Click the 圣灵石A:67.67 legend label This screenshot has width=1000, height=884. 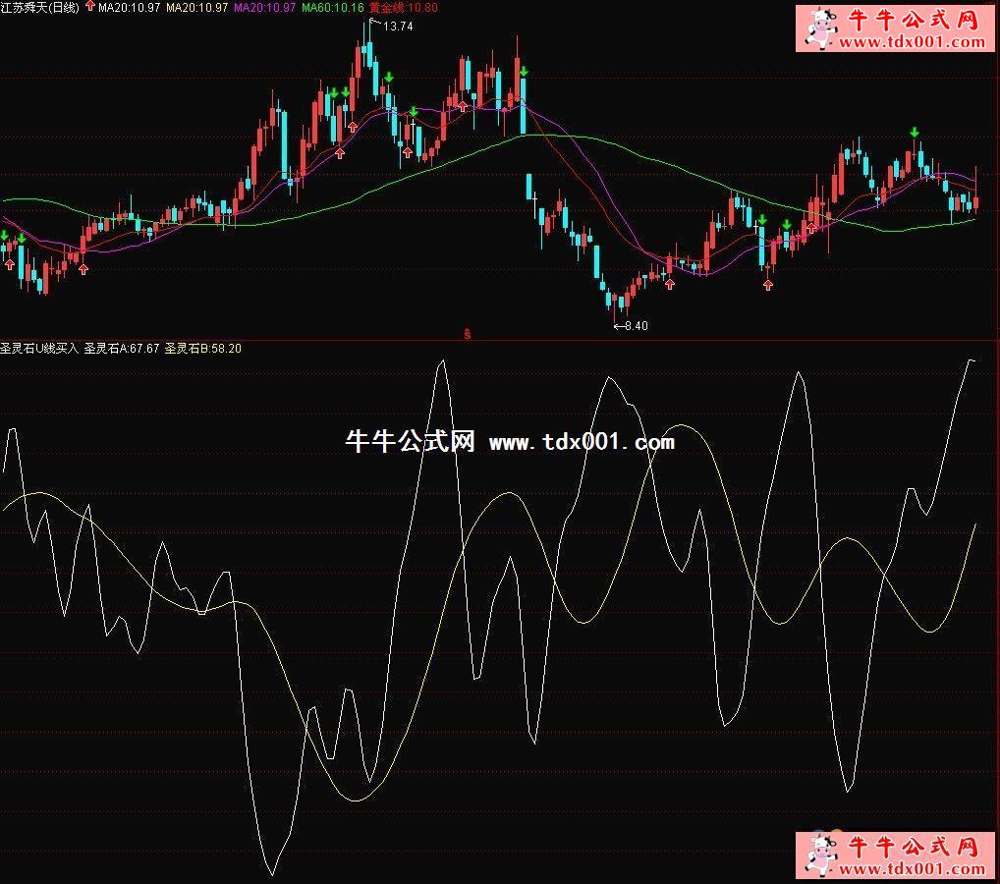[120, 348]
